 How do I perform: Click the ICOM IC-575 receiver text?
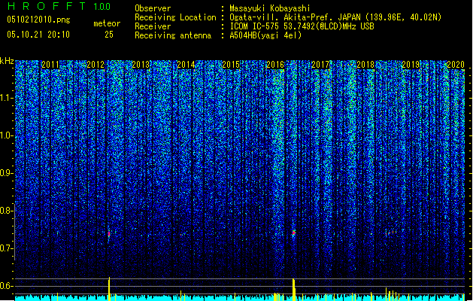point(302,26)
